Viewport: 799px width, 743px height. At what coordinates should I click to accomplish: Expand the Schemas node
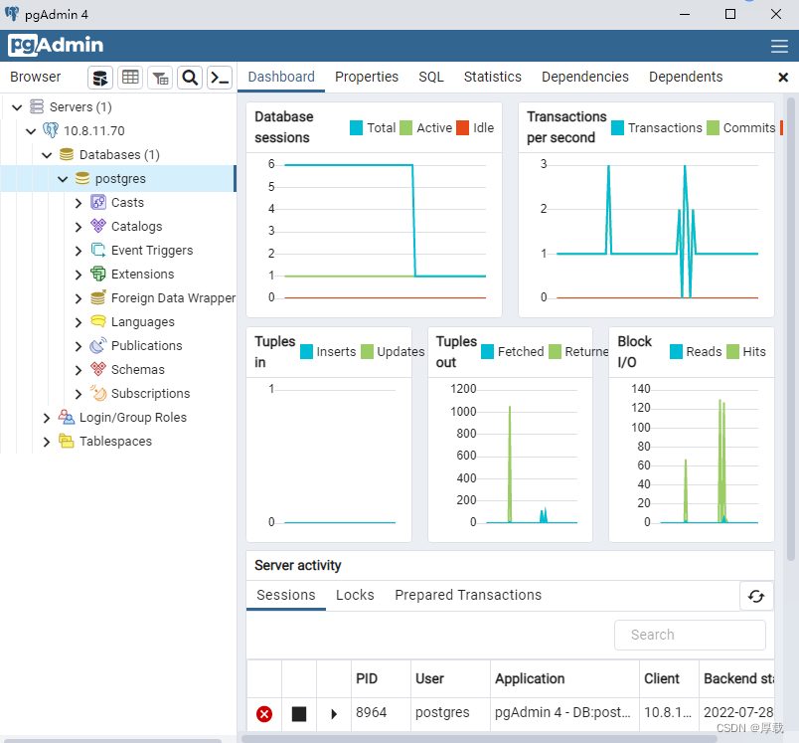(78, 370)
